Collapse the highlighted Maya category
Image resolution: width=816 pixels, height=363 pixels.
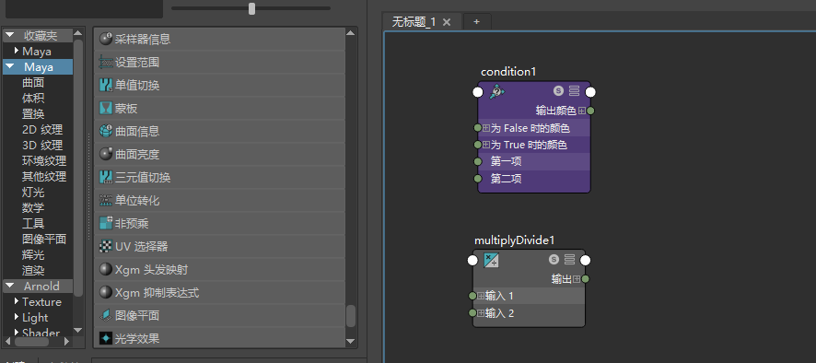coord(10,66)
